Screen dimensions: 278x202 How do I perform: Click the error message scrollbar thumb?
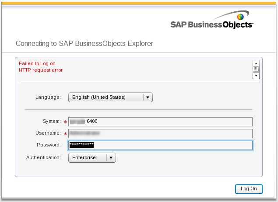[x=256, y=69]
